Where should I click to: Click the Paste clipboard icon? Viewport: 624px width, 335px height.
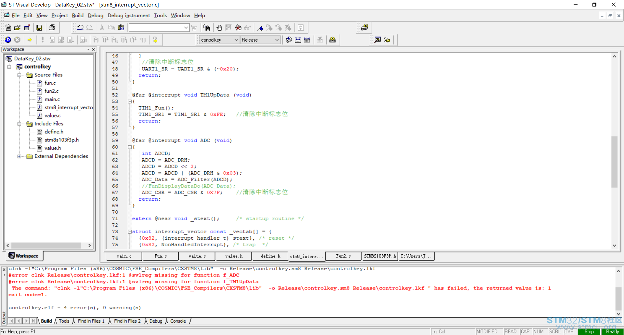(x=121, y=28)
